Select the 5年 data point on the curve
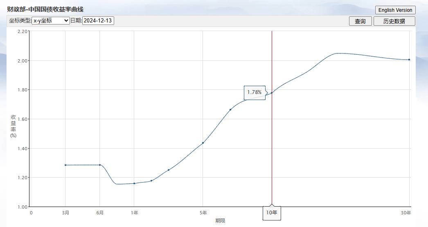 (x=203, y=143)
